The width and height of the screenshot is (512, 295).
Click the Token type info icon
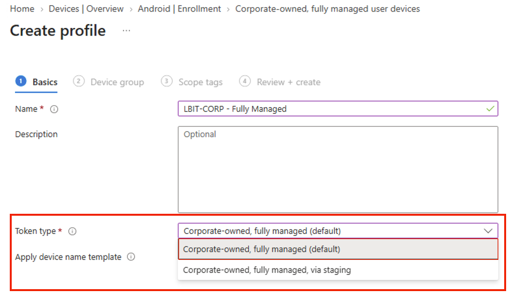coord(72,231)
